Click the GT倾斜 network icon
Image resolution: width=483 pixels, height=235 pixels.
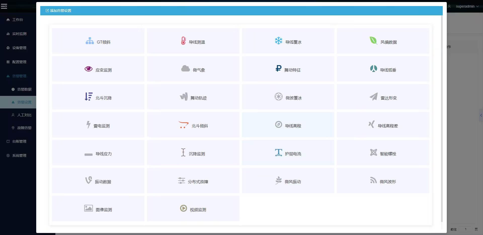[90, 41]
